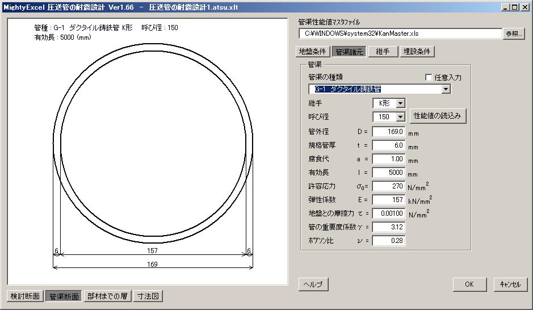Click the 有効長 l field
The height and width of the screenshot is (310, 533).
pos(388,173)
